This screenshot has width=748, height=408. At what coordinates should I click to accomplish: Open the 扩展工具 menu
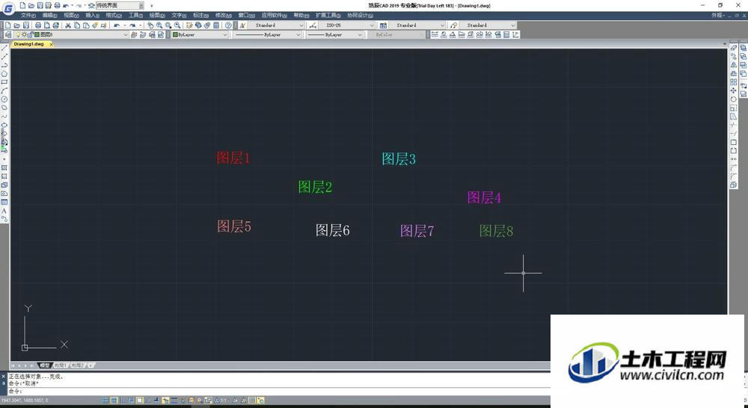(328, 15)
